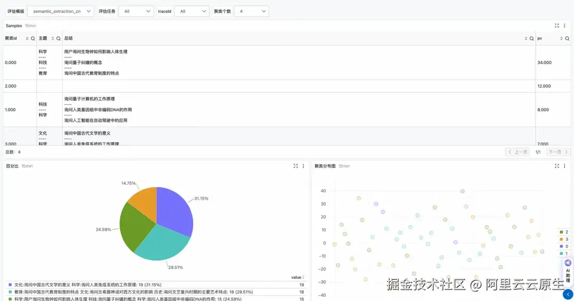Image resolution: width=574 pixels, height=301 pixels.
Task: Search within the 主题 column
Action: [58, 38]
